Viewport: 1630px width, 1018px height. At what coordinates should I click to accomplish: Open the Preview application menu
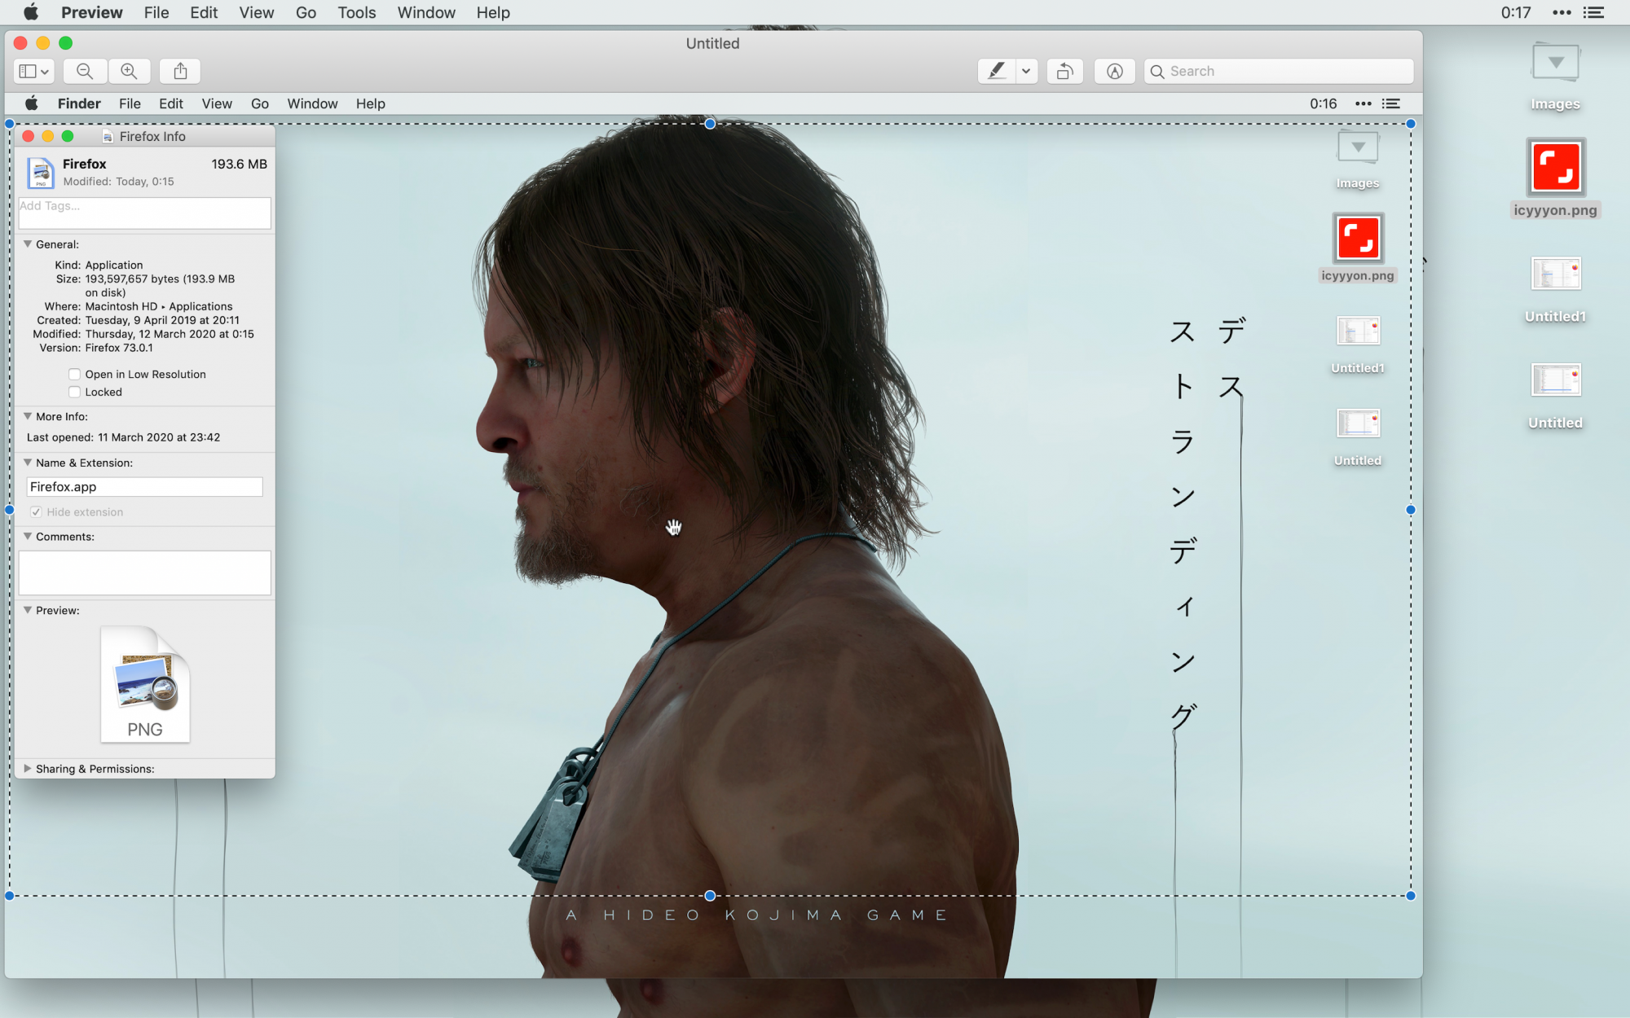[x=92, y=12]
